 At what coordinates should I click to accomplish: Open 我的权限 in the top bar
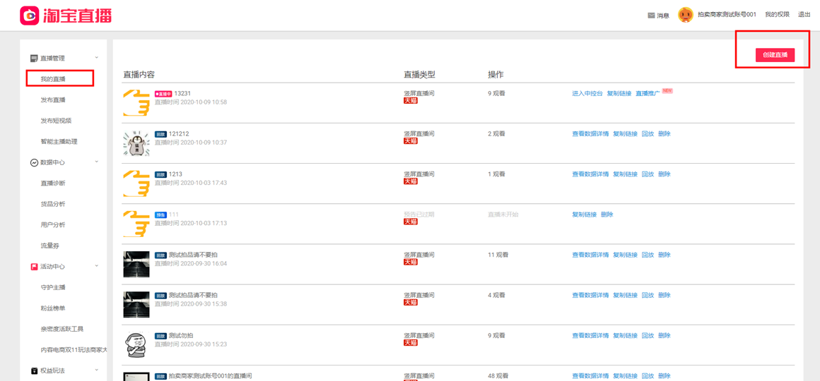coord(777,15)
